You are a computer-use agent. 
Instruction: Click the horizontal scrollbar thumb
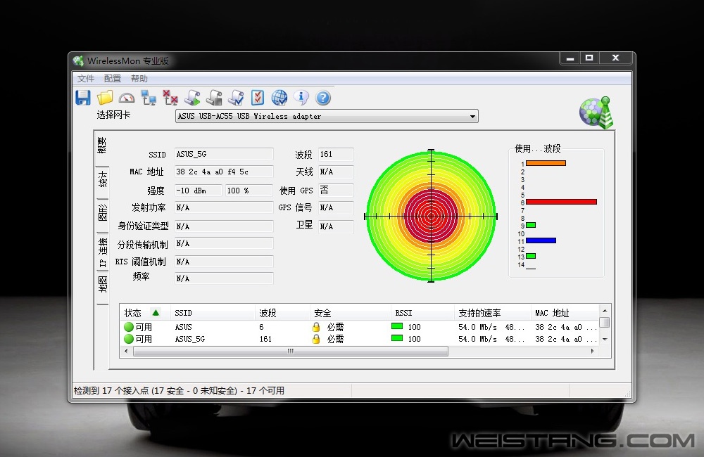point(291,351)
